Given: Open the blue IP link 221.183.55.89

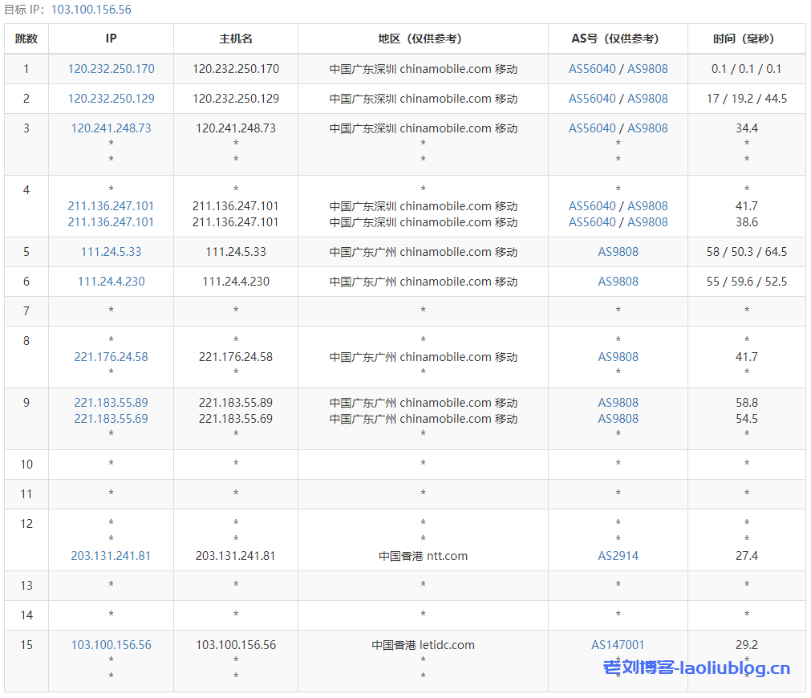Looking at the screenshot, I should 111,403.
